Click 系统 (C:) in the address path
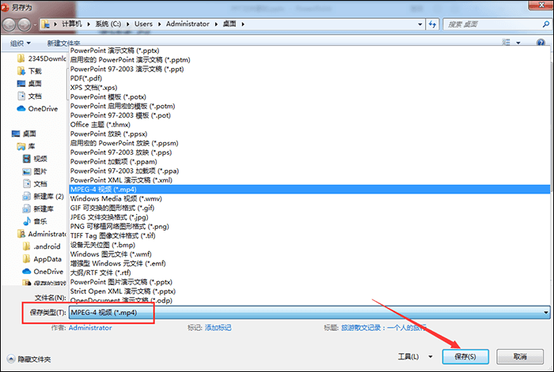554x372 pixels. coord(108,24)
